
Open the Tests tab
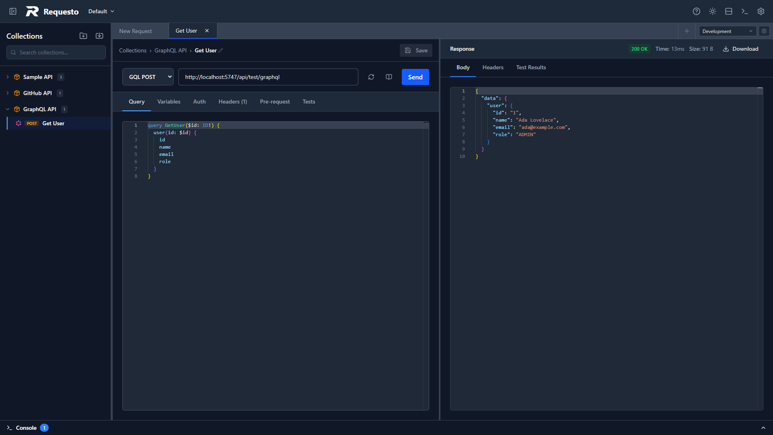click(x=309, y=101)
